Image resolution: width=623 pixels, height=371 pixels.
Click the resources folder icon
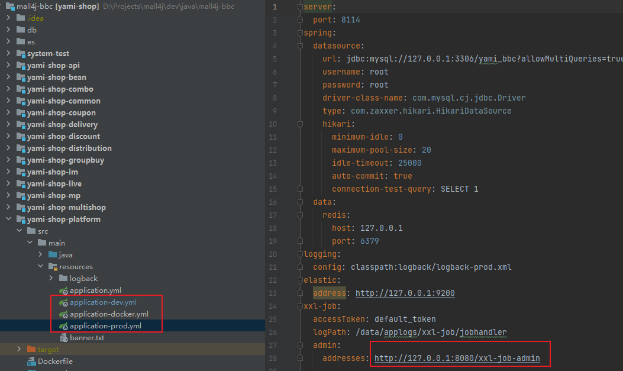click(x=53, y=267)
